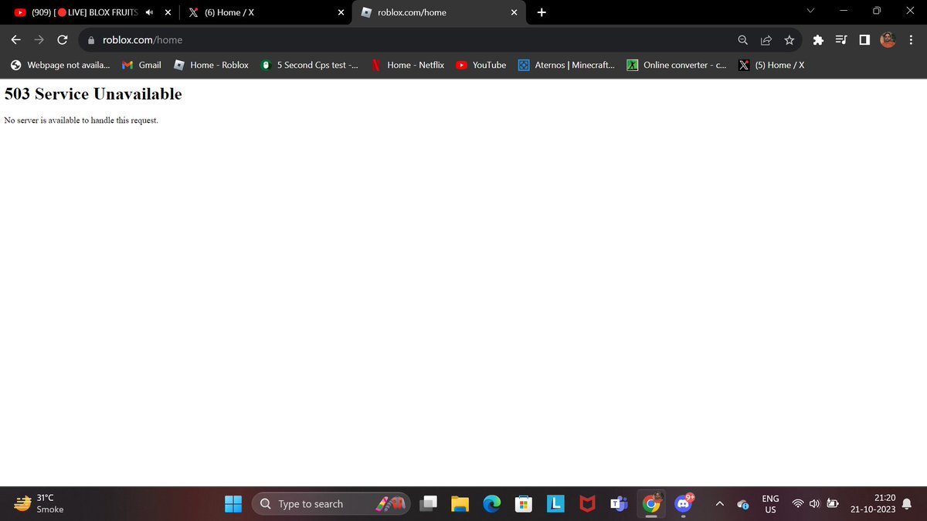Open the Gmail bookmark
This screenshot has width=927, height=521.
click(142, 65)
